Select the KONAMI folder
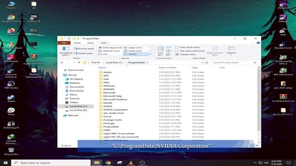The height and width of the screenshot is (166, 296). pyautogui.click(x=109, y=89)
